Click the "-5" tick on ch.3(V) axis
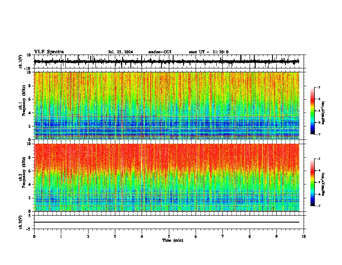Screen dimensions: 342x265 click(29, 229)
